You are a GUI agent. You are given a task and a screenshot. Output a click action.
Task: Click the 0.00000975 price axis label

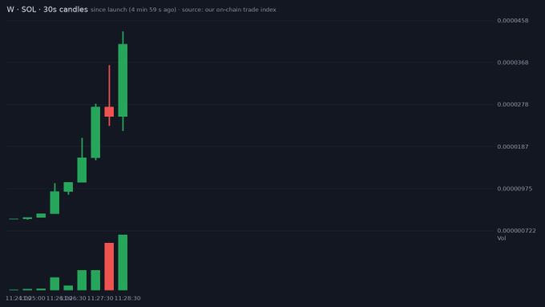515,189
